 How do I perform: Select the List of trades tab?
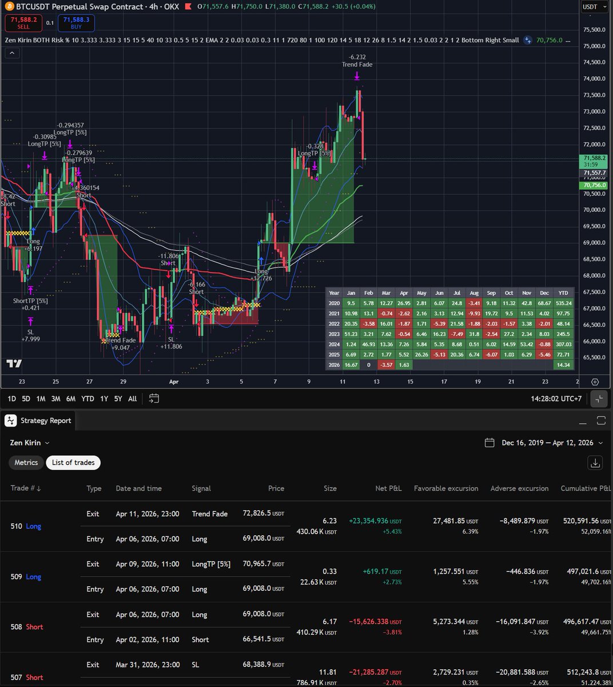[73, 463]
